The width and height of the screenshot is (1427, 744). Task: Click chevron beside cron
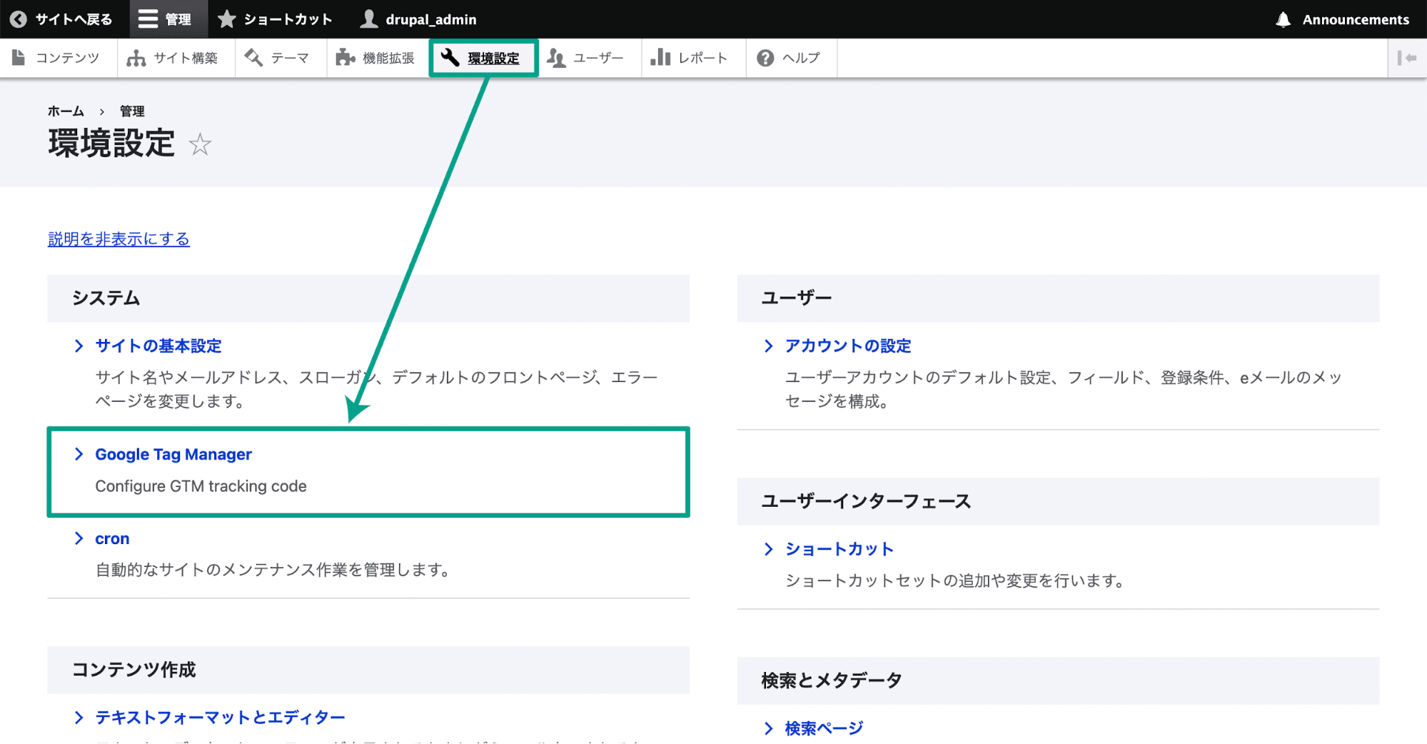pos(79,539)
